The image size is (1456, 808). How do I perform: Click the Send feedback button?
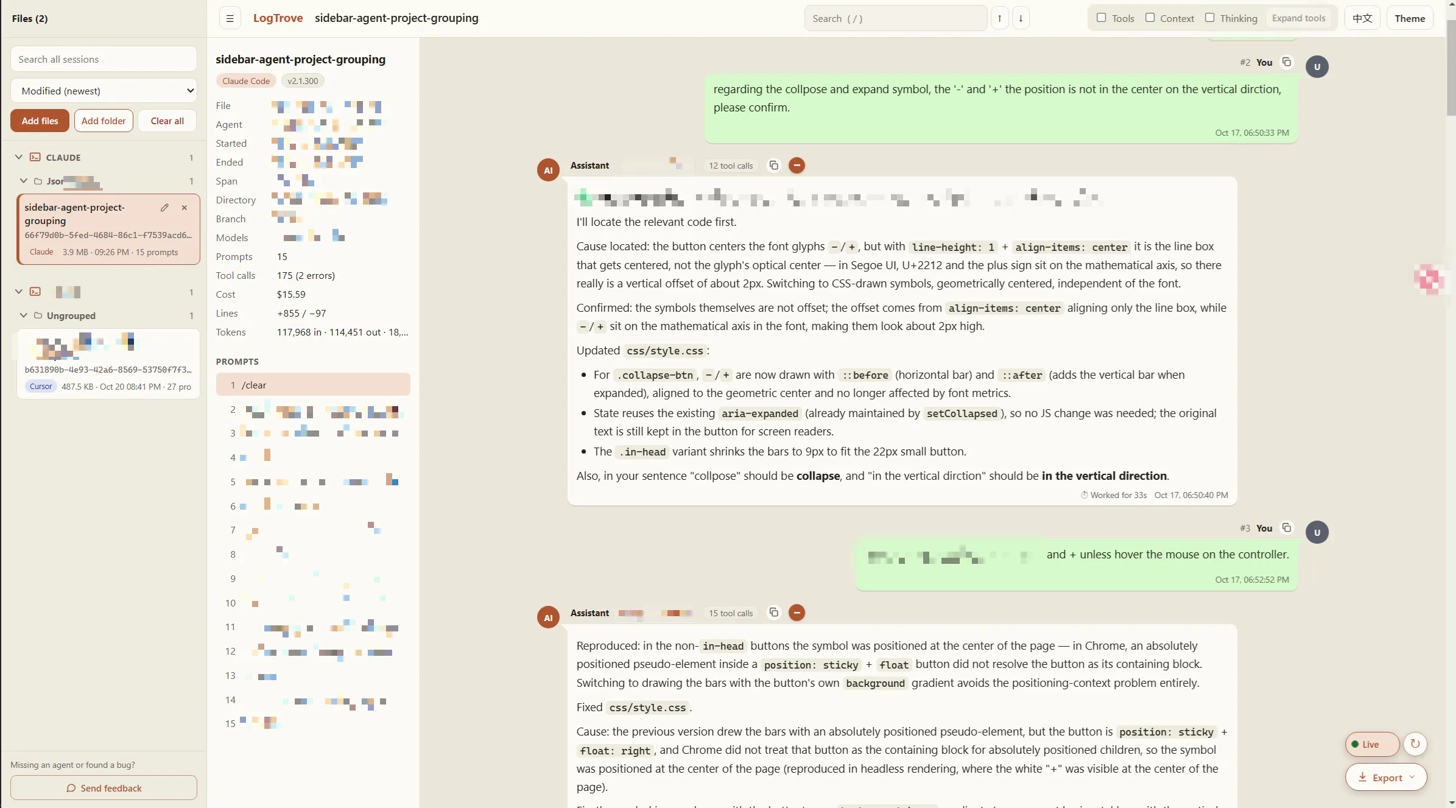point(104,788)
